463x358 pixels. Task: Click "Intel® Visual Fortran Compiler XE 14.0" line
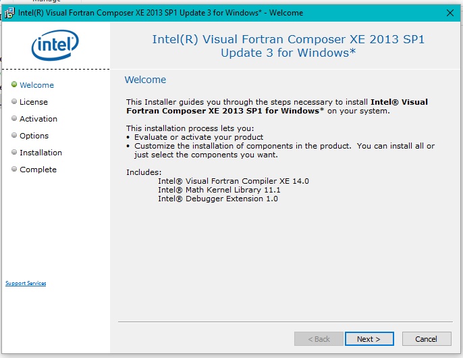234,181
